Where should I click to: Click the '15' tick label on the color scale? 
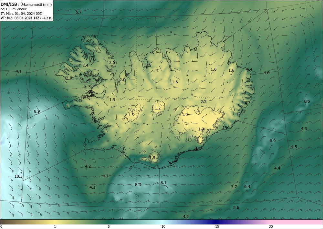[217, 227]
